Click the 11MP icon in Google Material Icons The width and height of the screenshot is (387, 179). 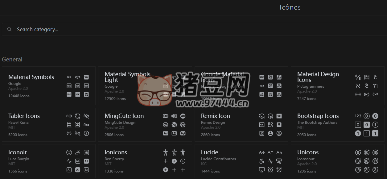(279, 77)
